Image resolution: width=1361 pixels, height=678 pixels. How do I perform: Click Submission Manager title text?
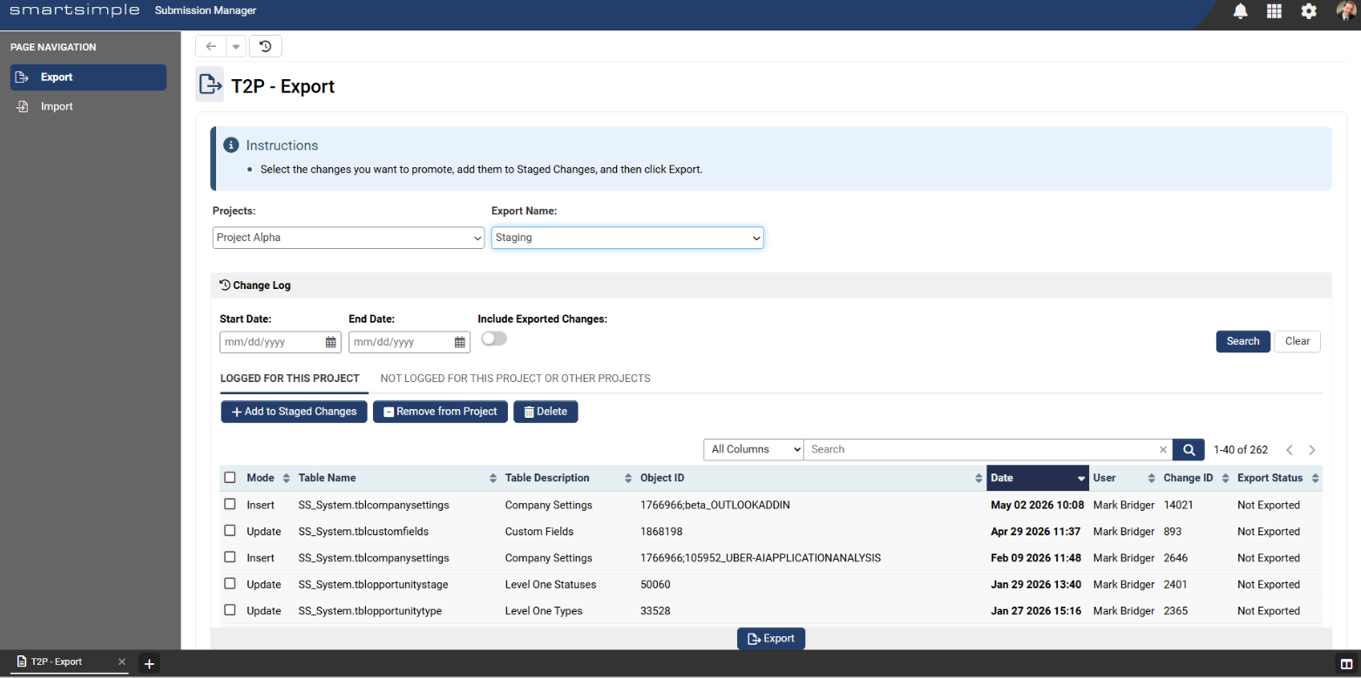coord(206,10)
